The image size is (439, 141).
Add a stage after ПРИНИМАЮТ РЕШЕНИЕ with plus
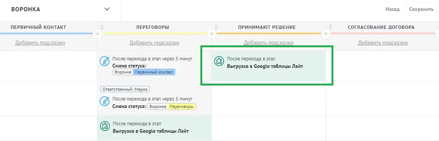(x=326, y=34)
